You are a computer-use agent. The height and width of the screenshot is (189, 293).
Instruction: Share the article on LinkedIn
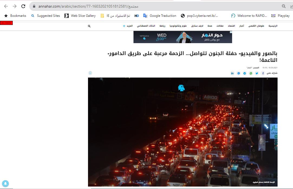point(232,73)
